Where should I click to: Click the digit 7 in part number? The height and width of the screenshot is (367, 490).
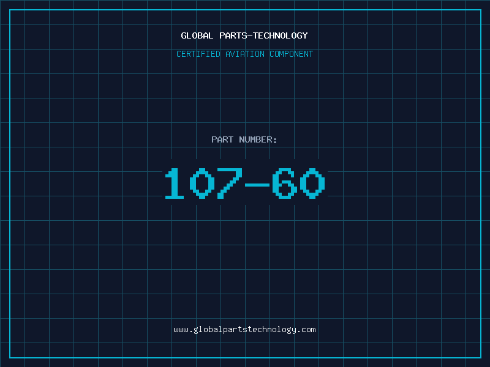coord(229,183)
